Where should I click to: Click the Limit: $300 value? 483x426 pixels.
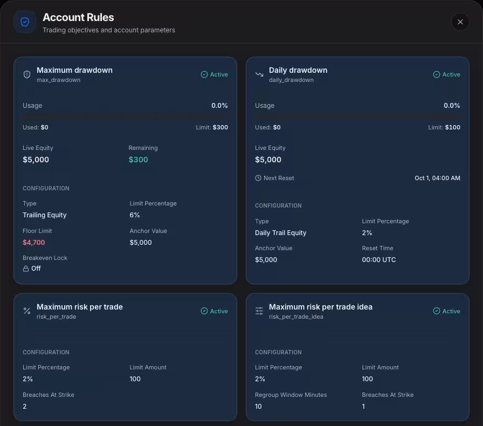click(x=212, y=127)
